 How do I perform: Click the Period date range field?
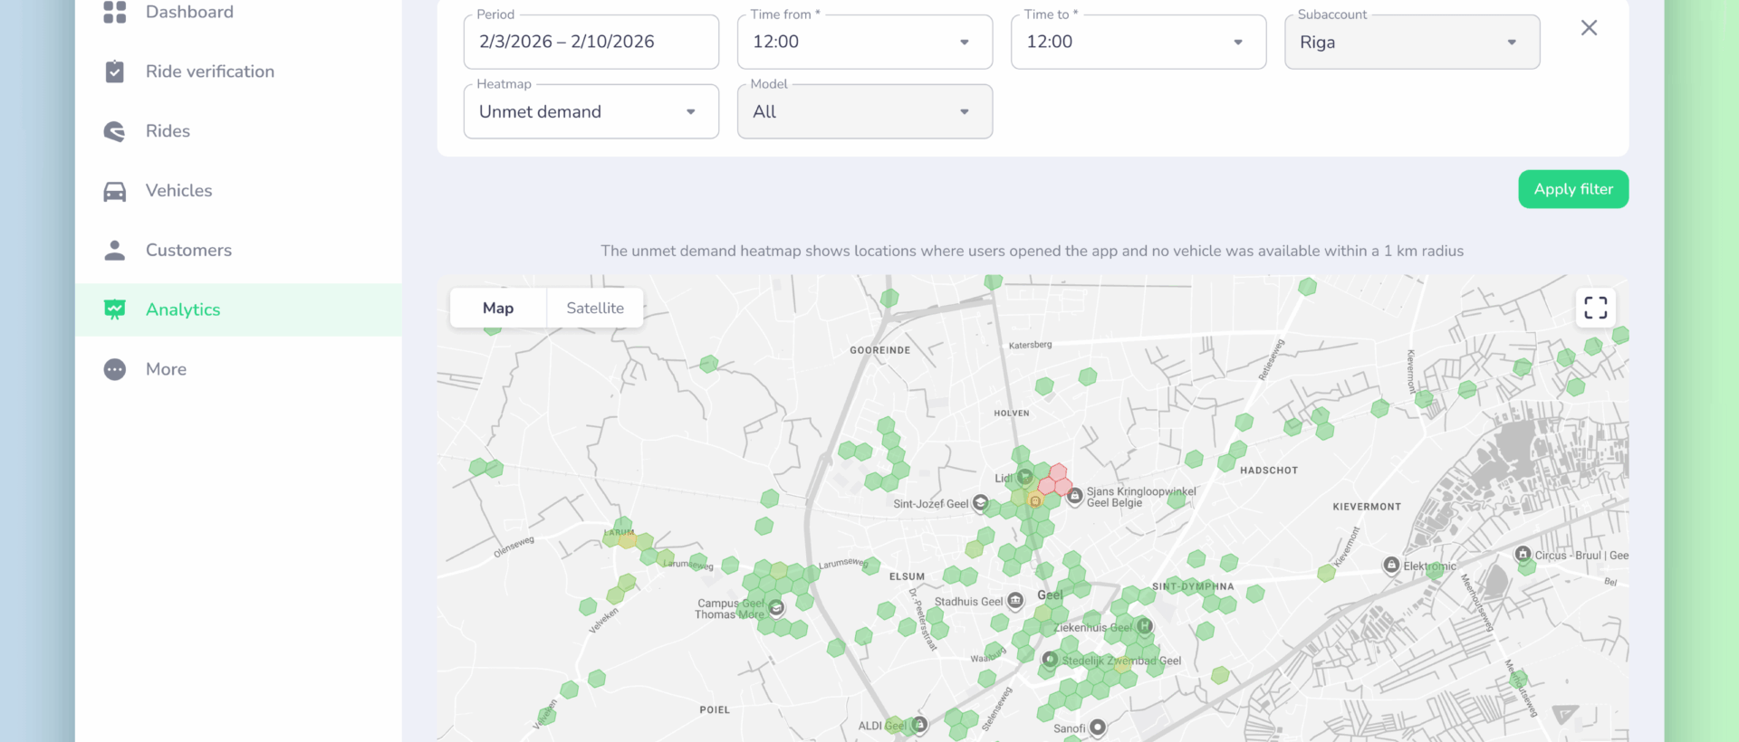[591, 43]
